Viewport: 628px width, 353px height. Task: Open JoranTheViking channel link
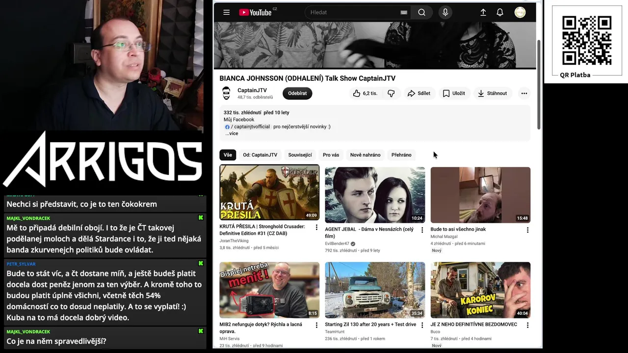coord(234,241)
